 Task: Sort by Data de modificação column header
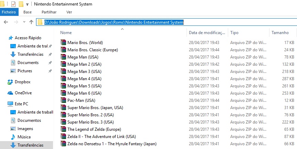pyautogui.click(x=207, y=33)
